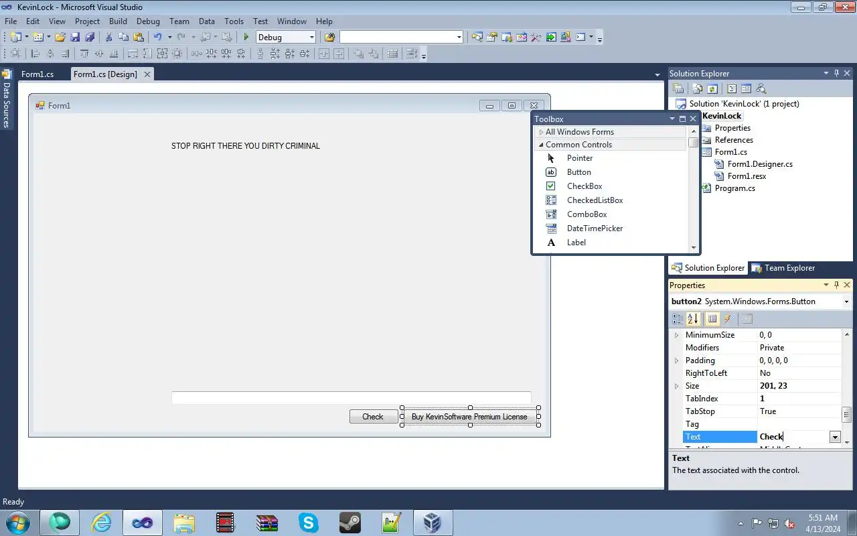Switch to the Team Explorer tab

click(x=783, y=268)
